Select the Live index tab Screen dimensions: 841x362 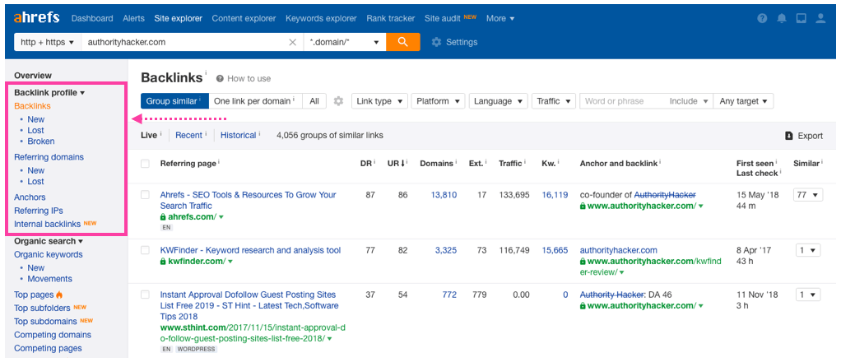[x=149, y=135]
